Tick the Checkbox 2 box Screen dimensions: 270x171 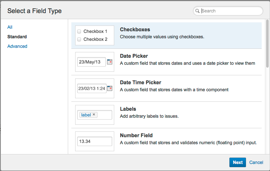(79, 40)
